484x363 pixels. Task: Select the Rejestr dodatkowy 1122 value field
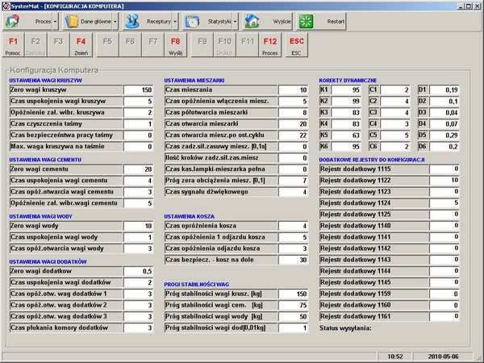pyautogui.click(x=444, y=181)
